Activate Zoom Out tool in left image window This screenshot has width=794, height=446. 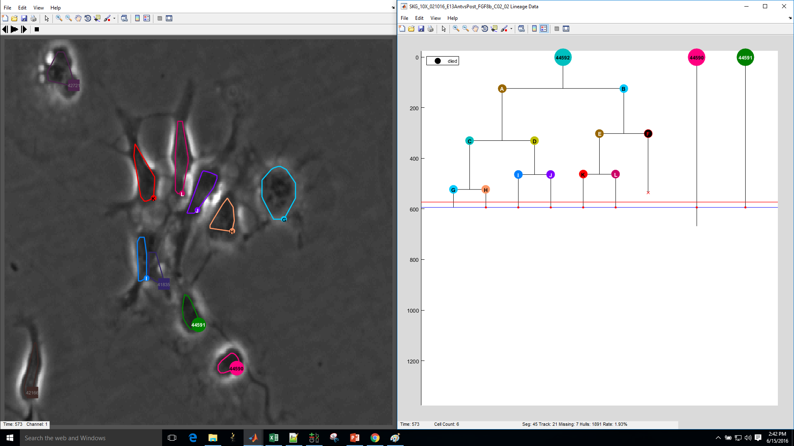[x=69, y=18]
